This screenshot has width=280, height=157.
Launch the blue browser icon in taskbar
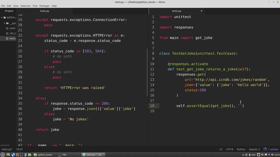[13, 155]
